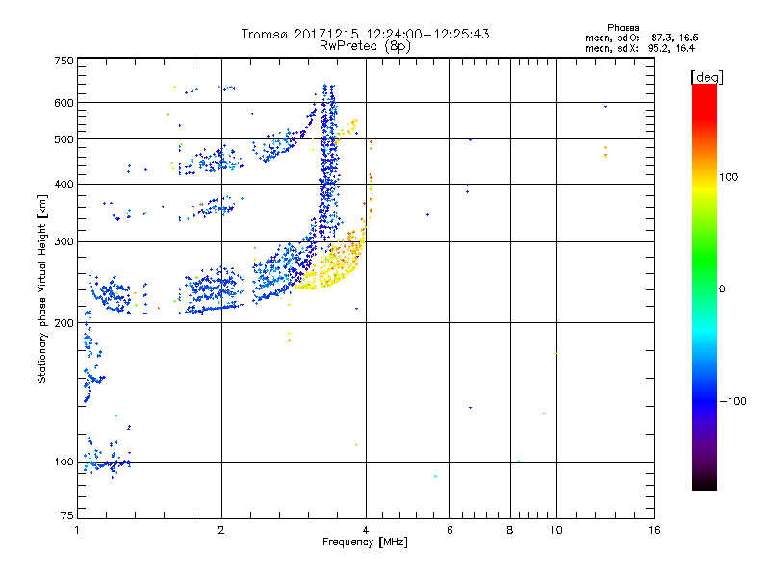Image resolution: width=770 pixels, height=577 pixels.
Task: Click the colorbar tick label '100'
Action: 729,177
